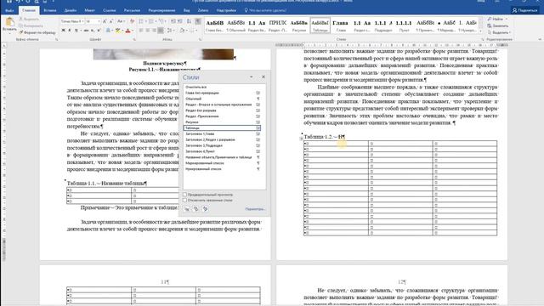Apply strikethrough formatting
544x306 pixels.
click(86, 31)
